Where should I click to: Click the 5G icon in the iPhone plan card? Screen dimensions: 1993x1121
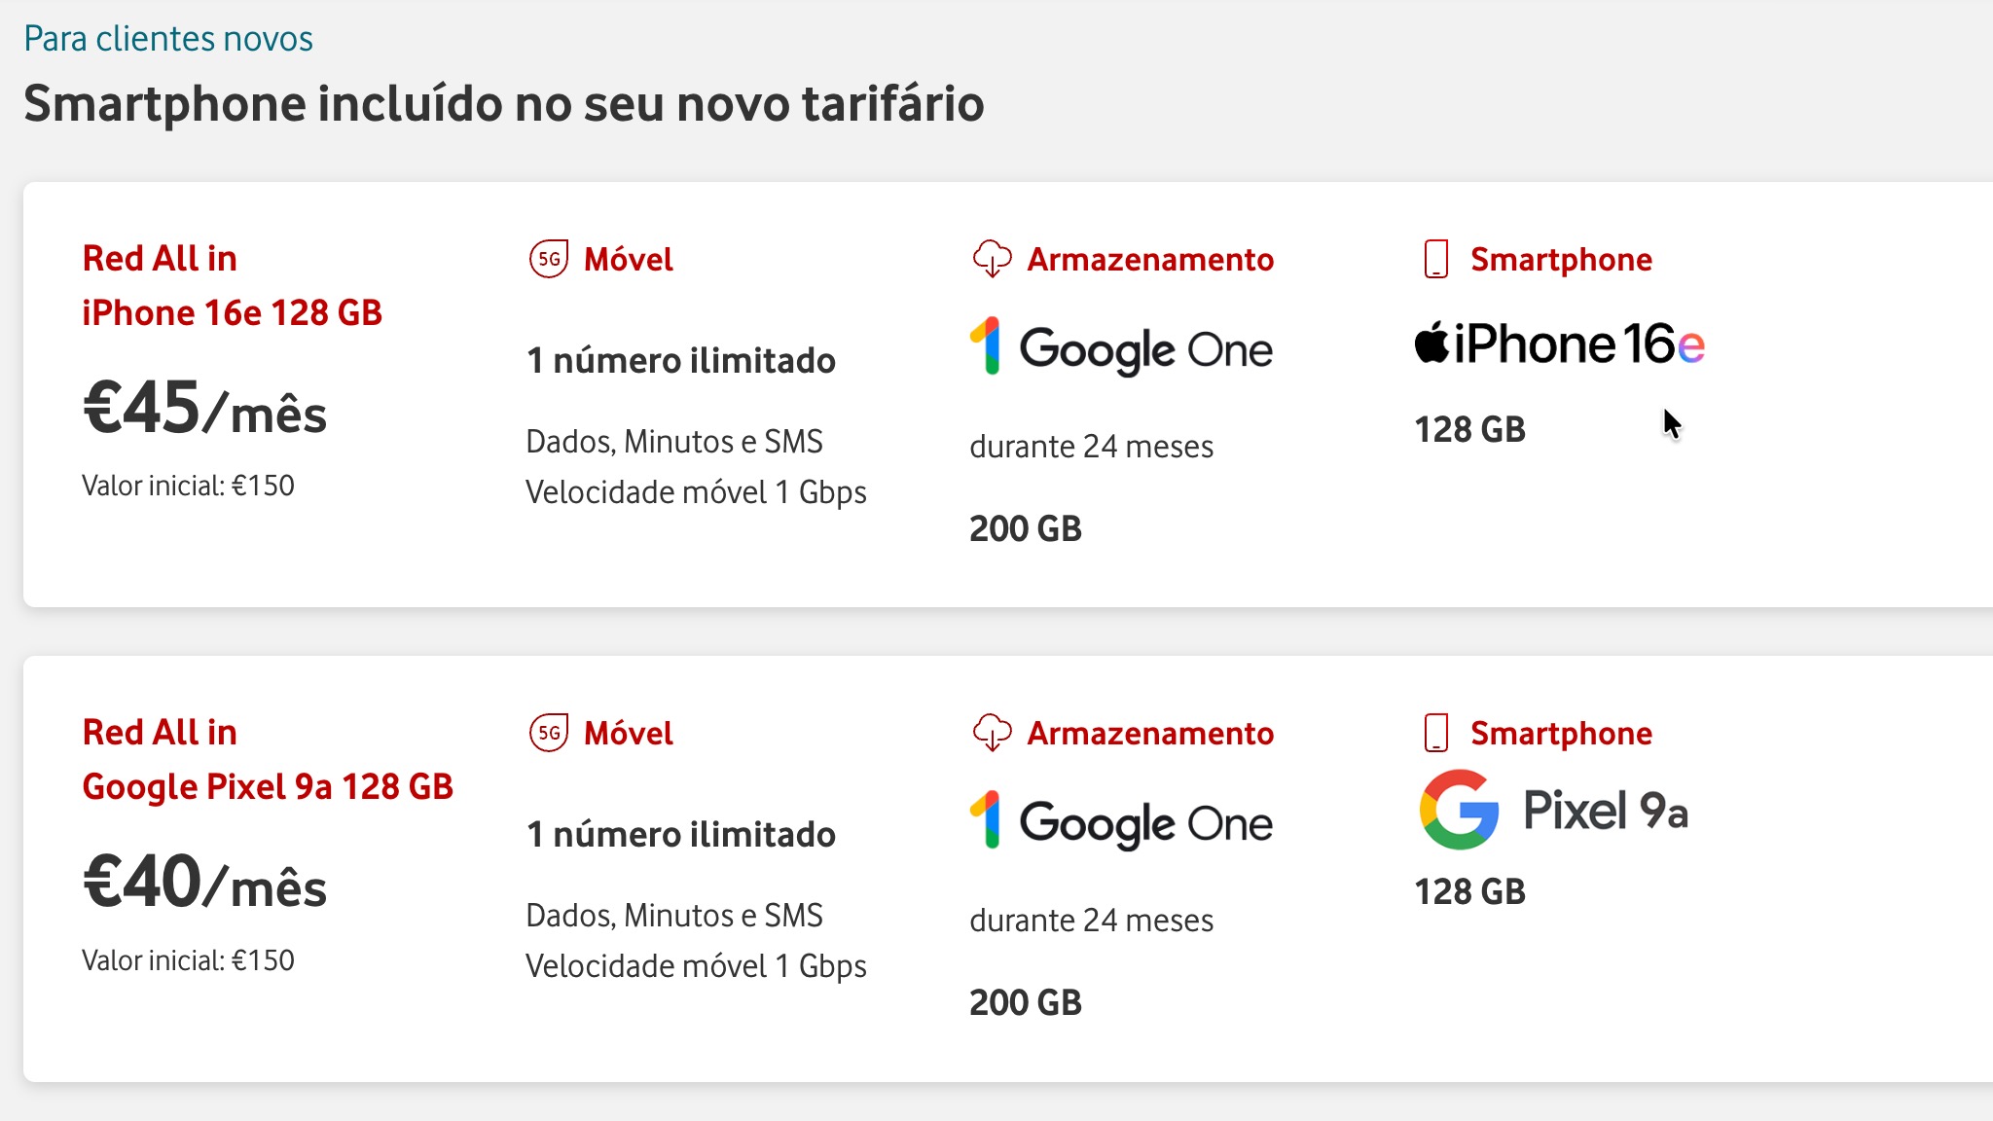[549, 259]
